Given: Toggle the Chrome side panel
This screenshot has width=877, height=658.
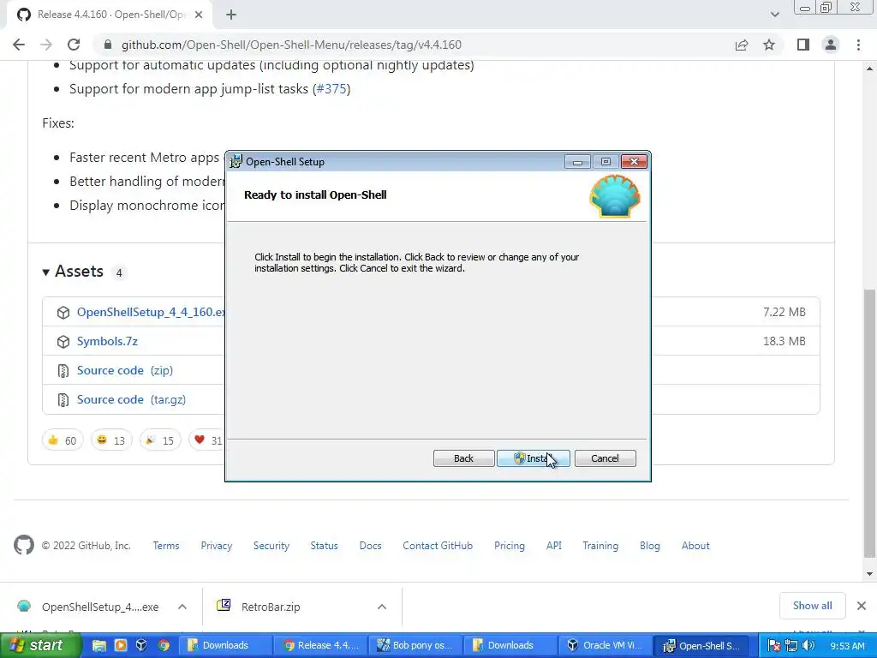Looking at the screenshot, I should [x=803, y=45].
